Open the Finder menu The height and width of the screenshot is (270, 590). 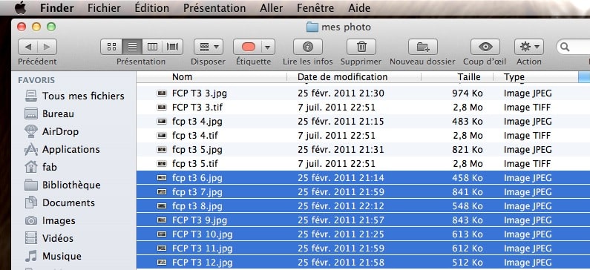(57, 8)
